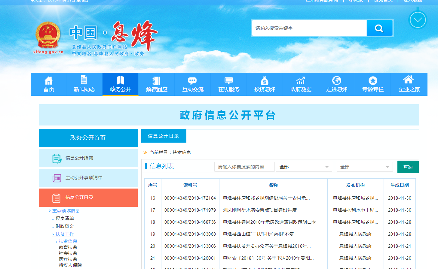Click the round chevron-down icon at top right
Screen dimensions: 438x269
pyautogui.click(x=418, y=20)
